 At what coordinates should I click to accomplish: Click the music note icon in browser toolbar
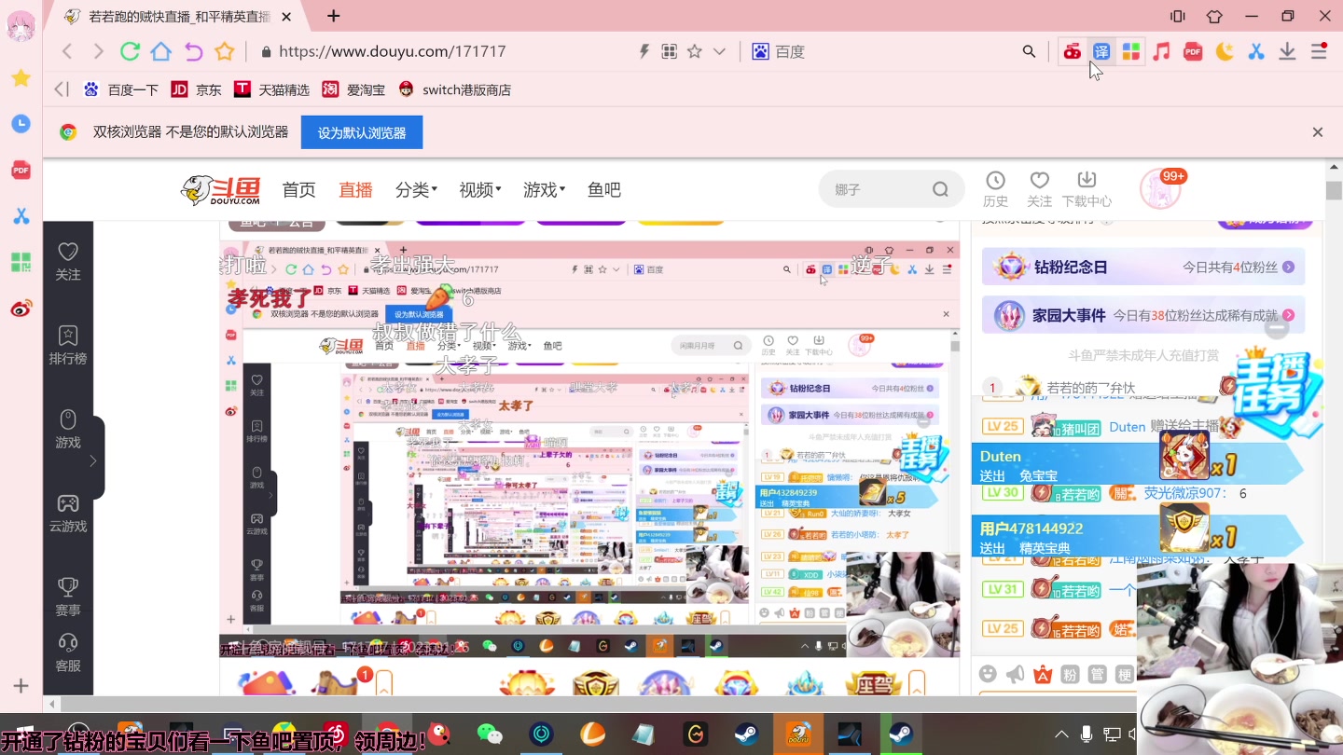coord(1159,51)
